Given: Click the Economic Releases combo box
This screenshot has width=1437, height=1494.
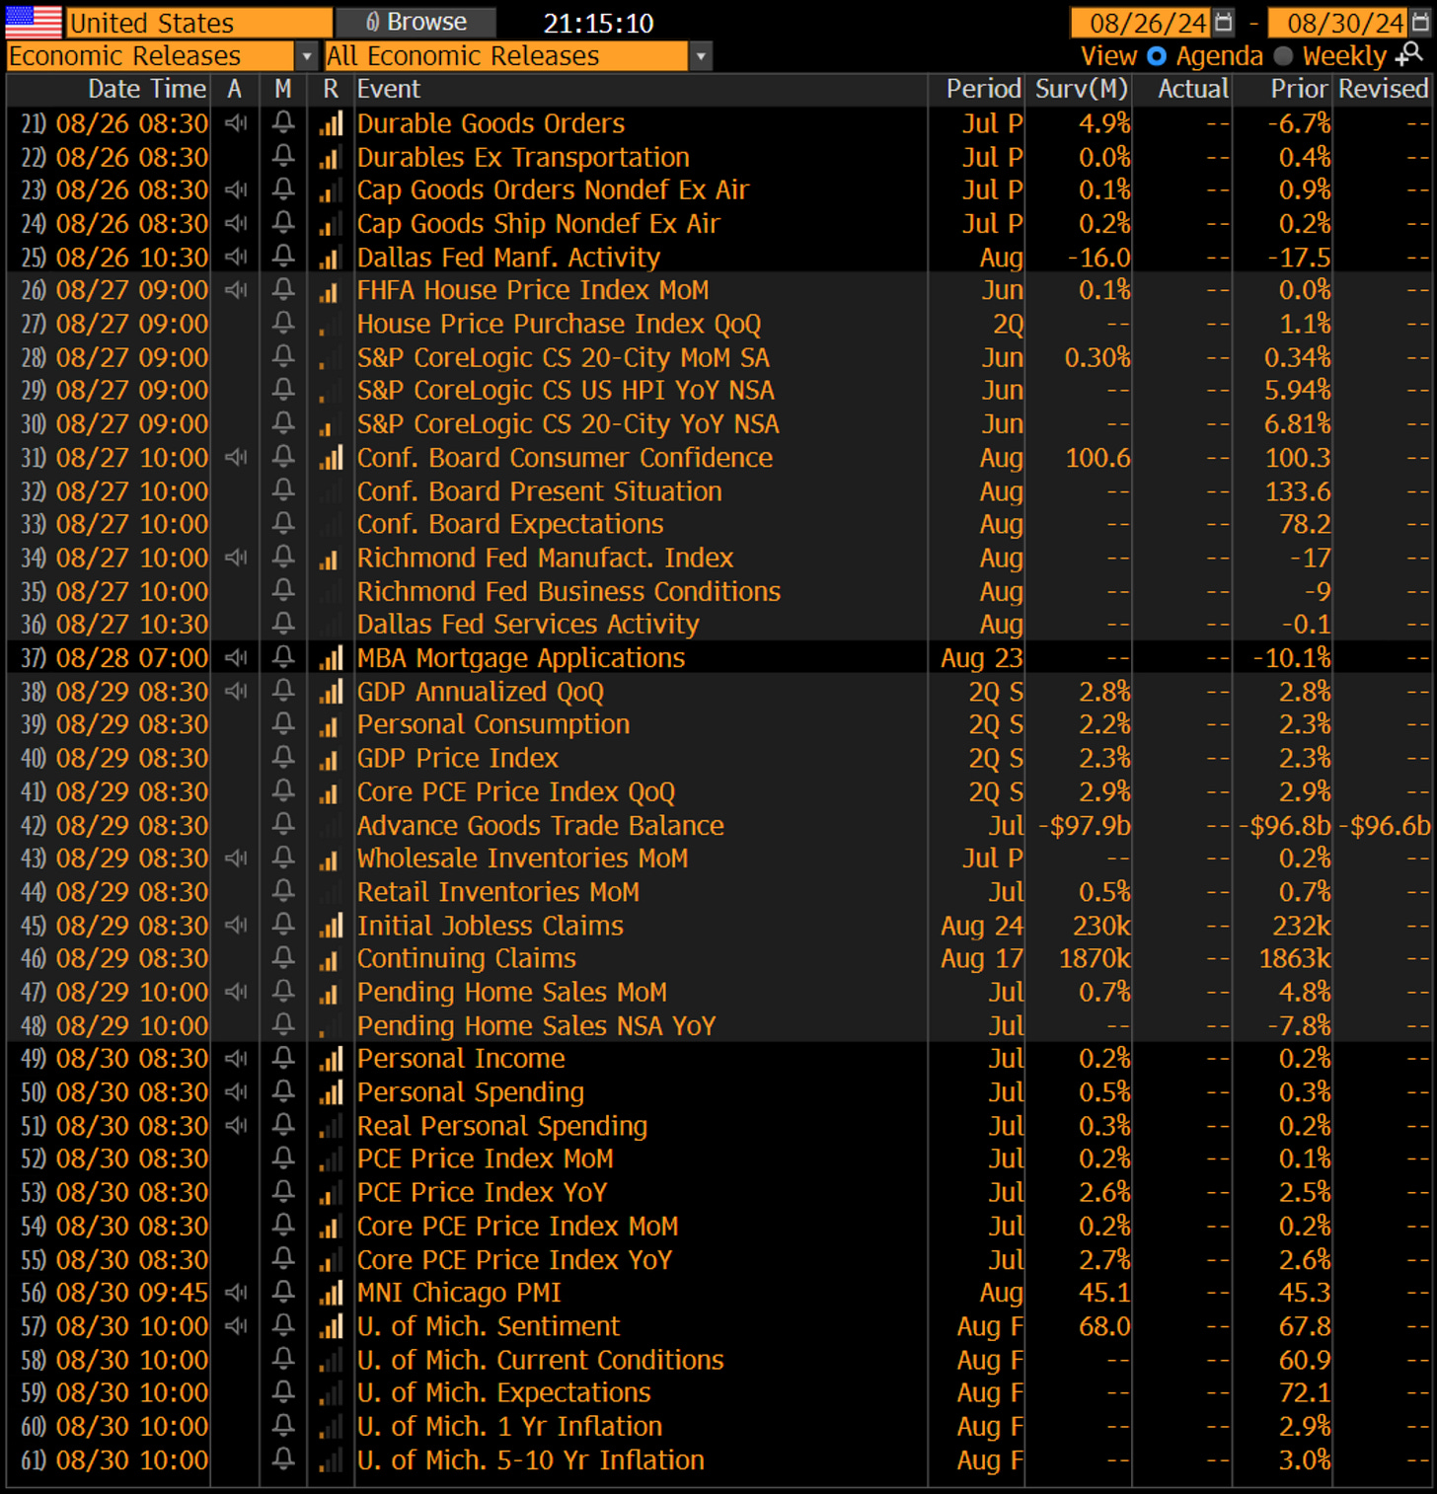Looking at the screenshot, I should pyautogui.click(x=150, y=56).
